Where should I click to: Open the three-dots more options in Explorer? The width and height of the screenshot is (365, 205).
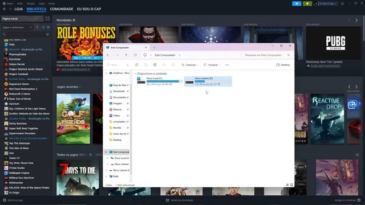[227, 65]
